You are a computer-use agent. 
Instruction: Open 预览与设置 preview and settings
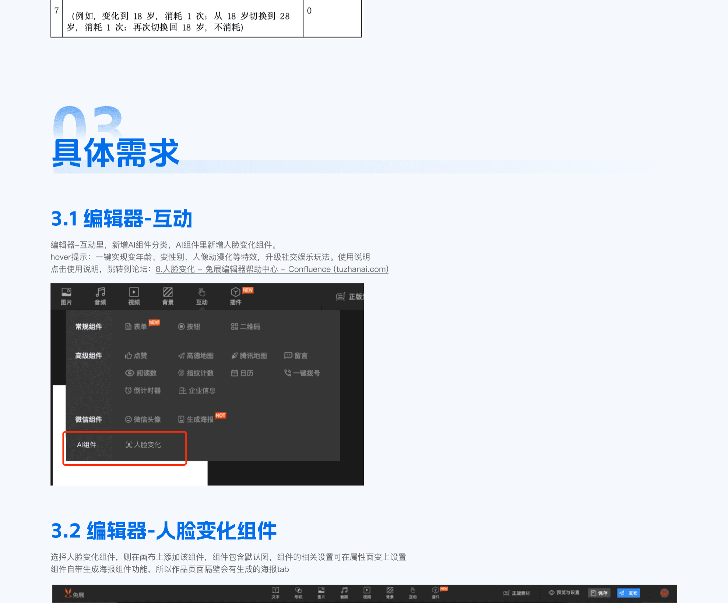tap(564, 593)
